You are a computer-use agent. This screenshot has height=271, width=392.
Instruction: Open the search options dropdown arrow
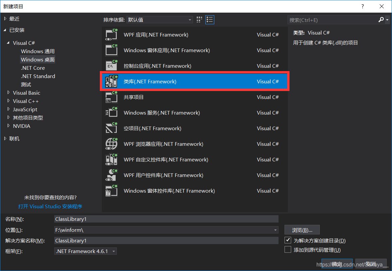click(387, 20)
